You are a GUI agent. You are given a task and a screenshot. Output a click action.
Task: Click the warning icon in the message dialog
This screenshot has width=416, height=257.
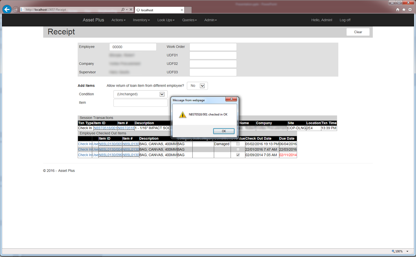[x=182, y=114]
